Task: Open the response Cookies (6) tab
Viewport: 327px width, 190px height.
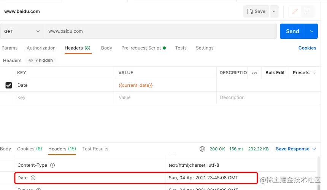Action: (x=30, y=149)
